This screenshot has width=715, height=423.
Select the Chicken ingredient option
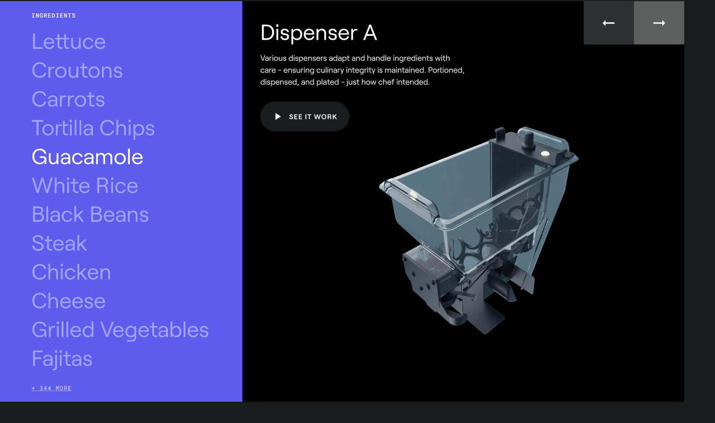[71, 272]
